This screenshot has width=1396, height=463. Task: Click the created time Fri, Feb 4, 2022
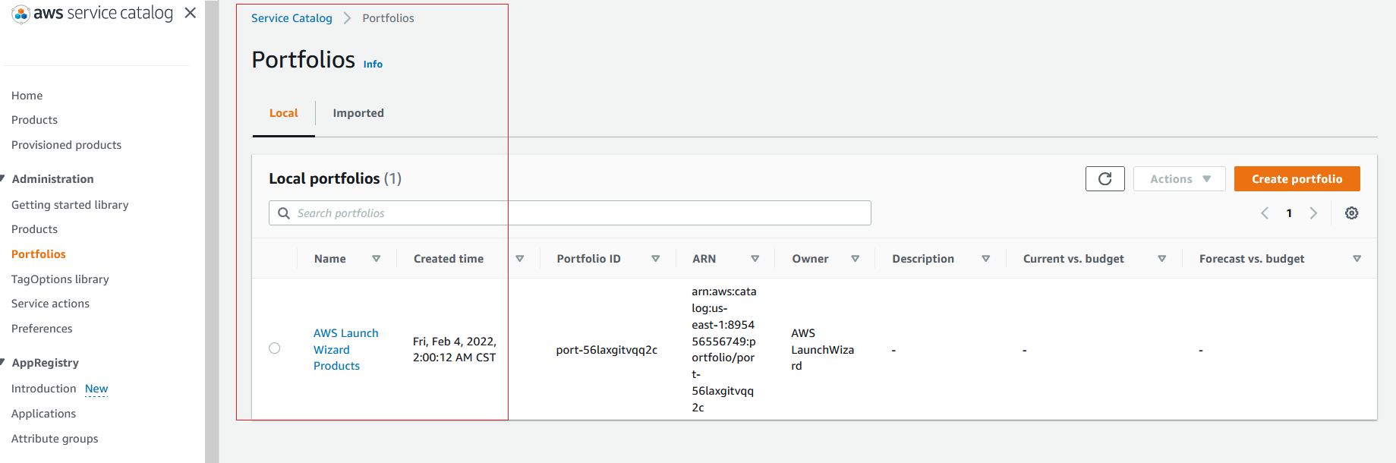tap(455, 350)
